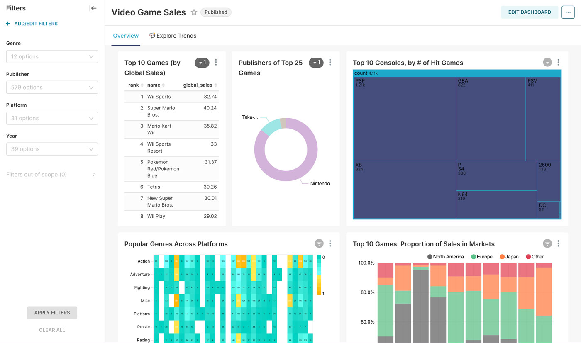Open the Publisher filter dropdown
Viewport: 581px width, 343px height.
click(x=52, y=88)
